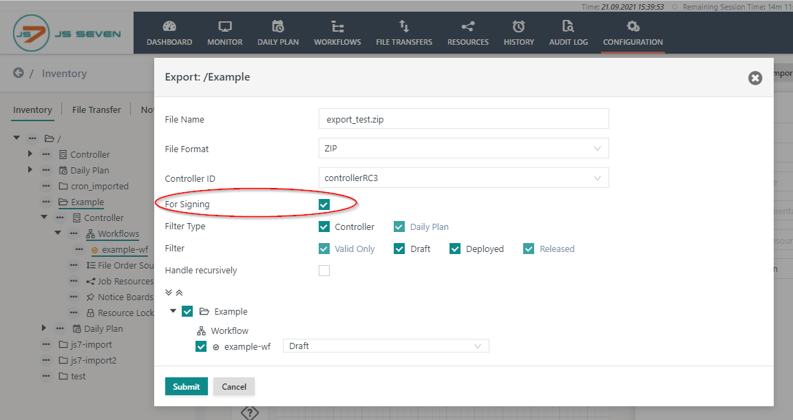Collapse the Controller node under Example
This screenshot has width=793, height=420.
pyautogui.click(x=44, y=217)
